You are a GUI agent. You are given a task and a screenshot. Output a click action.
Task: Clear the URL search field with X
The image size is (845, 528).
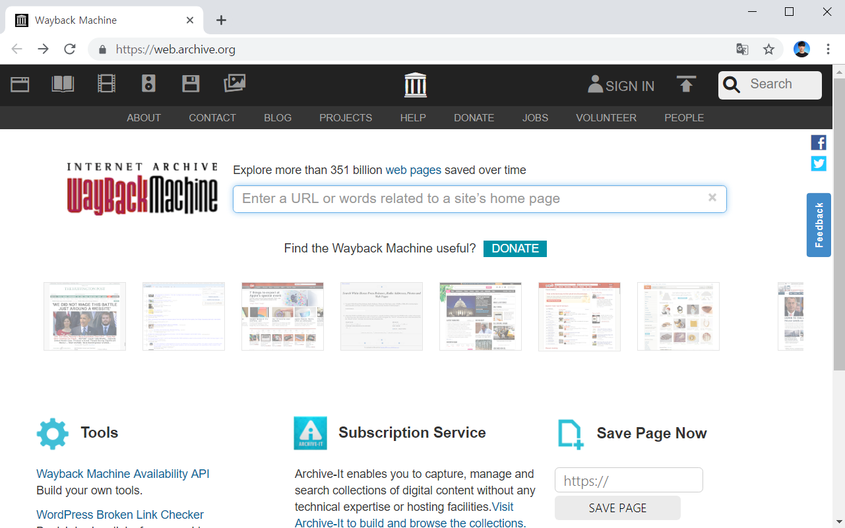(x=712, y=197)
